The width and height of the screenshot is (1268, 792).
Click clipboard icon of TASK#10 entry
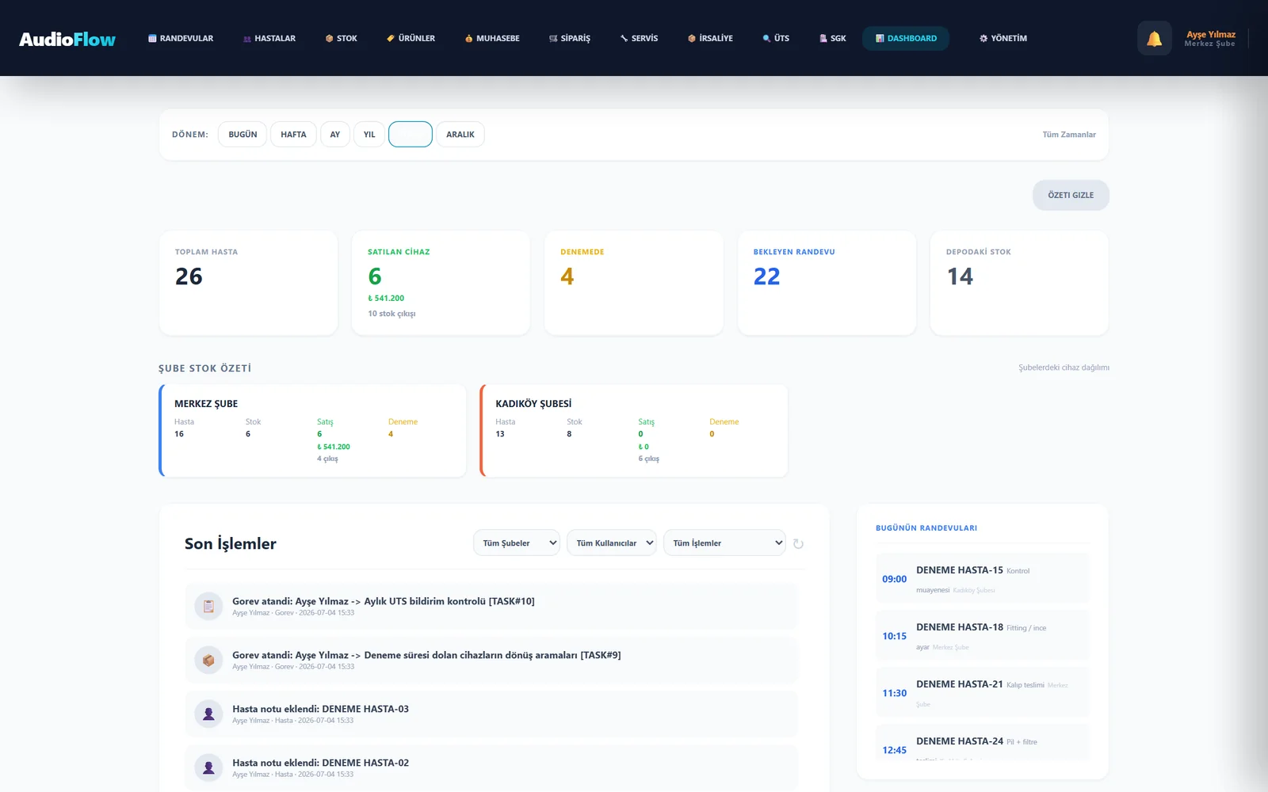tap(208, 606)
